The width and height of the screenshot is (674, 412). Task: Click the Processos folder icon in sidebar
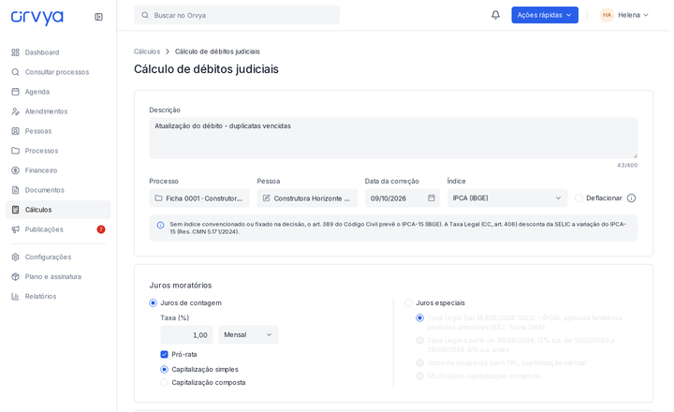(16, 151)
